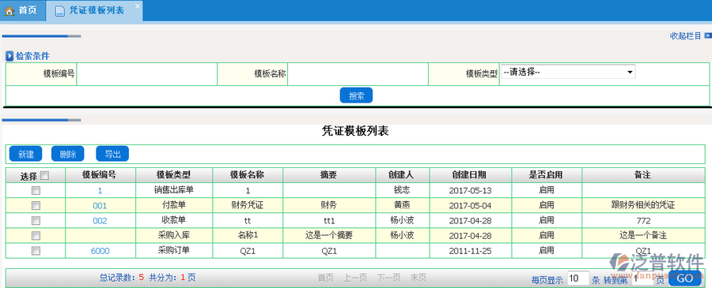Click the 收起栏目 collapse arrow icon
Viewport: 712px width, 288px height.
(x=707, y=36)
